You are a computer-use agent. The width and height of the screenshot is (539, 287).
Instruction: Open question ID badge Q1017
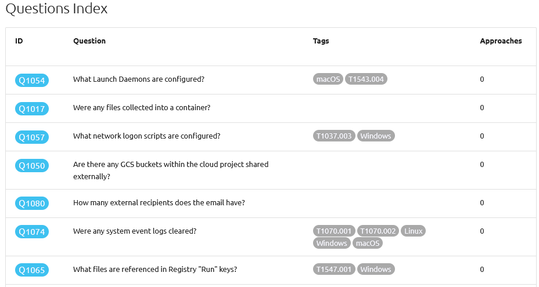pos(31,108)
